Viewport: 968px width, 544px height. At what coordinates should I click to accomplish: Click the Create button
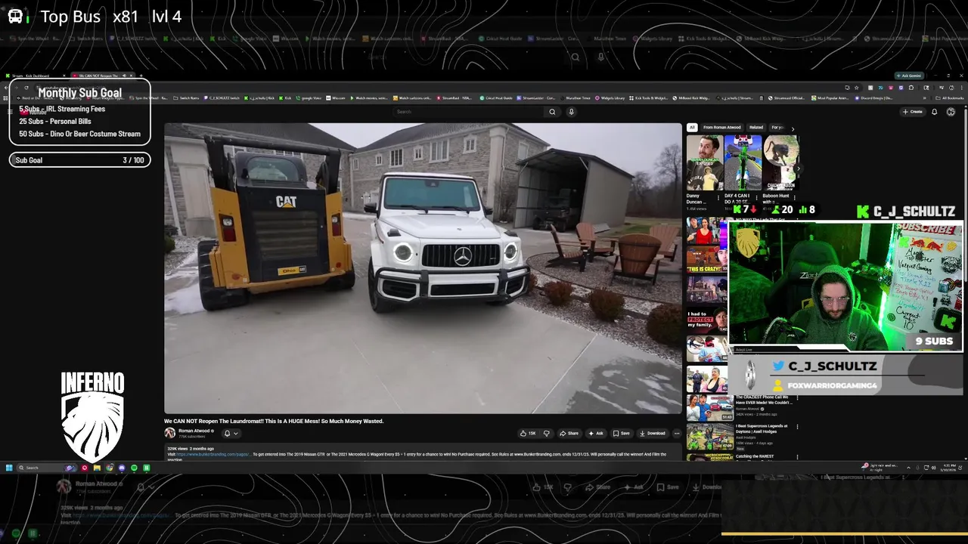912,112
